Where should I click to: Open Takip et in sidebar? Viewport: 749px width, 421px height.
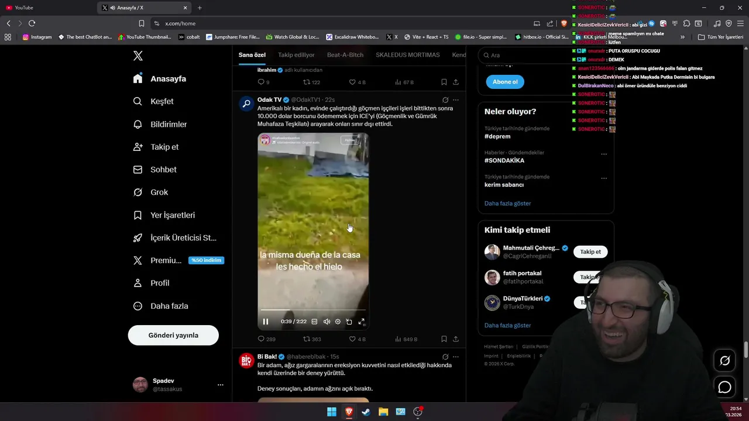tap(156, 147)
